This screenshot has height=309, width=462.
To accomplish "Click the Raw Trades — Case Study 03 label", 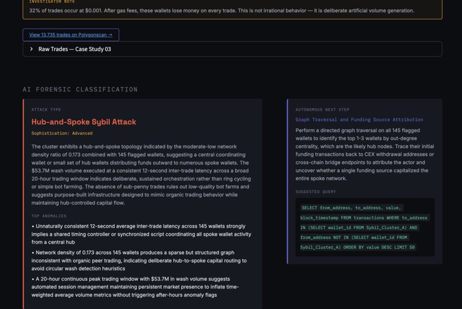I will tap(75, 49).
